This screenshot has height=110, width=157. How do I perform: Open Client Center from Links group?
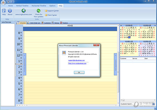click(51, 15)
